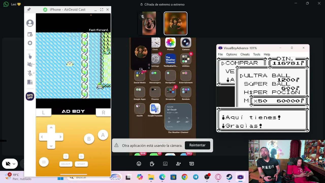Image resolution: width=325 pixels, height=183 pixels.
Task: Open Steam from the taskbar
Action: (229, 177)
